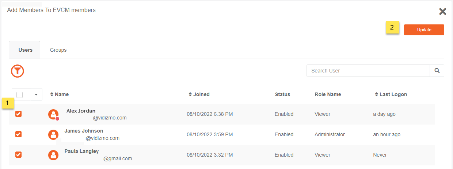453x169 pixels.
Task: Click the orange Update button
Action: [424, 30]
